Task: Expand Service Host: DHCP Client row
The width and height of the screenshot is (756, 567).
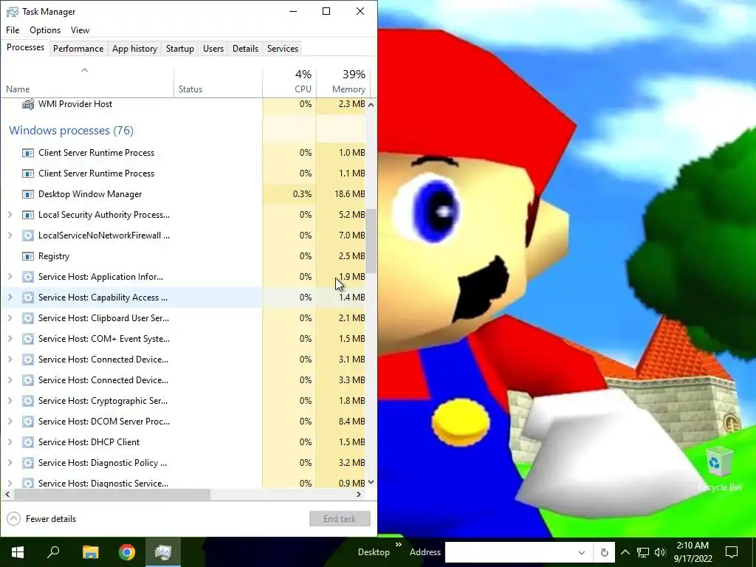Action: [10, 442]
